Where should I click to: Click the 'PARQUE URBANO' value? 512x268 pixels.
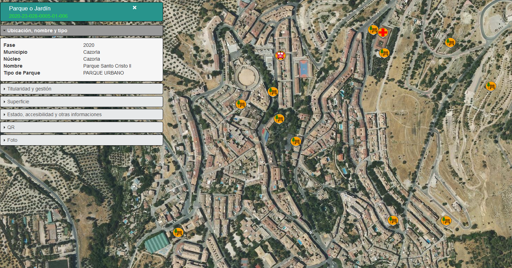[103, 73]
